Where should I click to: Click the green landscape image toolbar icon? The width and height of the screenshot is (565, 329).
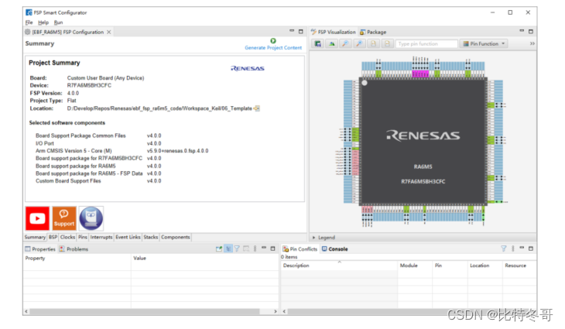tap(331, 44)
